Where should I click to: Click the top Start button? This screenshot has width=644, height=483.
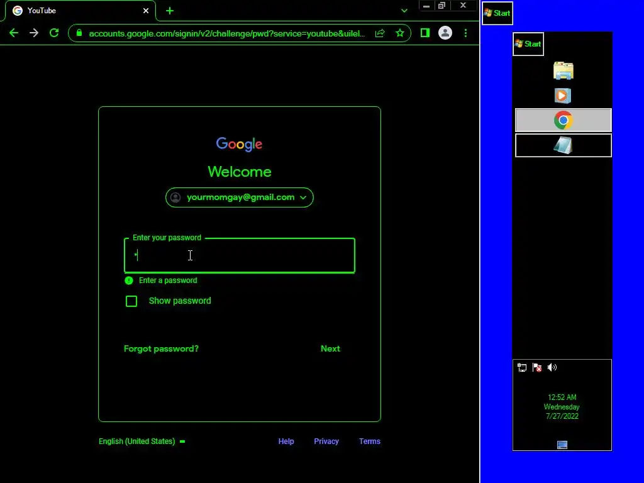pyautogui.click(x=497, y=13)
